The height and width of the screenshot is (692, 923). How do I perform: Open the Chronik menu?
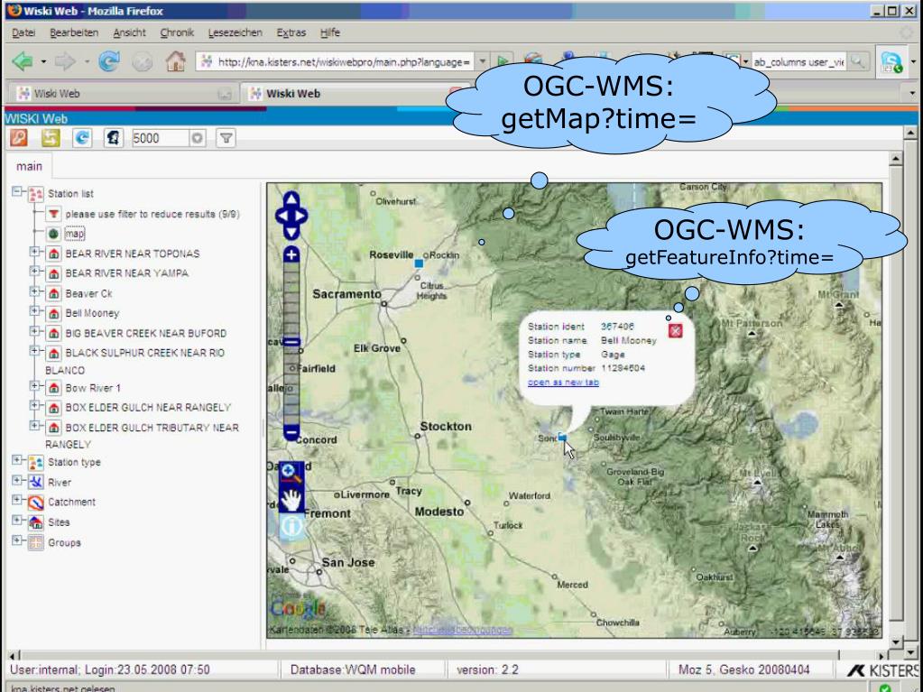177,32
